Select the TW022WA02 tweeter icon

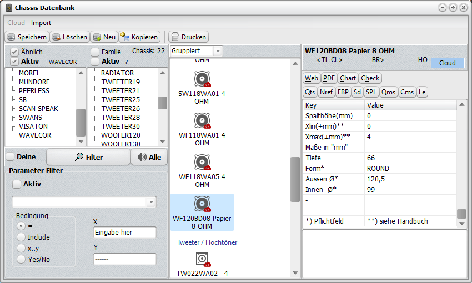coord(202,259)
